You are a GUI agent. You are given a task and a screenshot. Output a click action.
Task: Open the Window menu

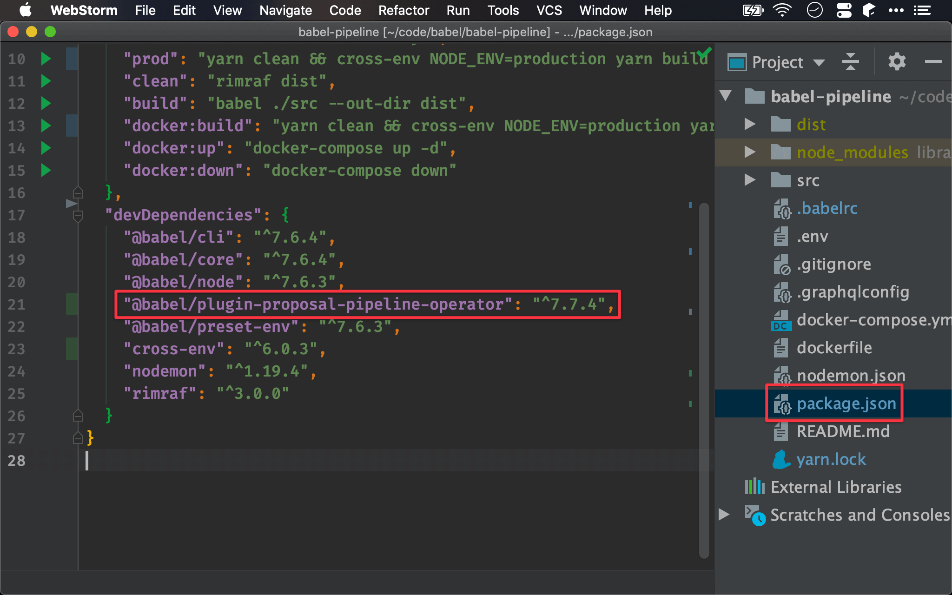pos(603,10)
